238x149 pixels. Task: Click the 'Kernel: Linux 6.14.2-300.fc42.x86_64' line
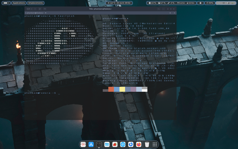coord(136,28)
